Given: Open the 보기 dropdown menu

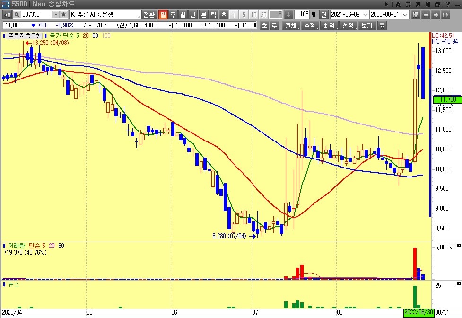Looking at the screenshot, I should point(367,26).
